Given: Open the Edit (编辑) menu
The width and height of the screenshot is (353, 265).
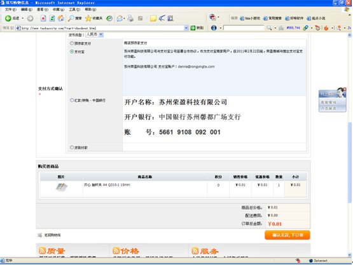Looking at the screenshot, I should click(x=27, y=10).
